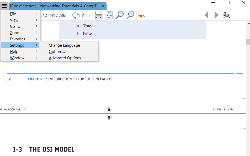Open Advanced Options... from Settings submenu

(x=66, y=58)
